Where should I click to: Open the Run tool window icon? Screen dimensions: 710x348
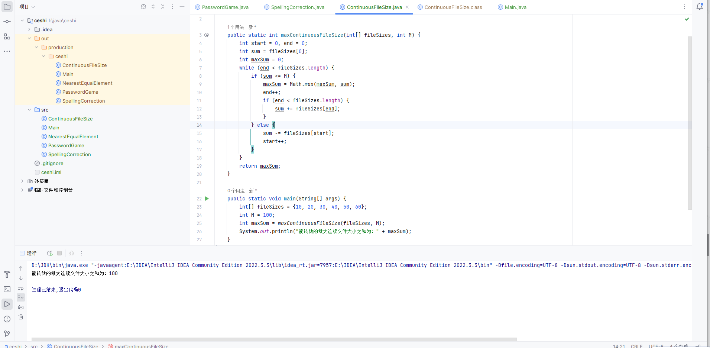click(x=7, y=304)
